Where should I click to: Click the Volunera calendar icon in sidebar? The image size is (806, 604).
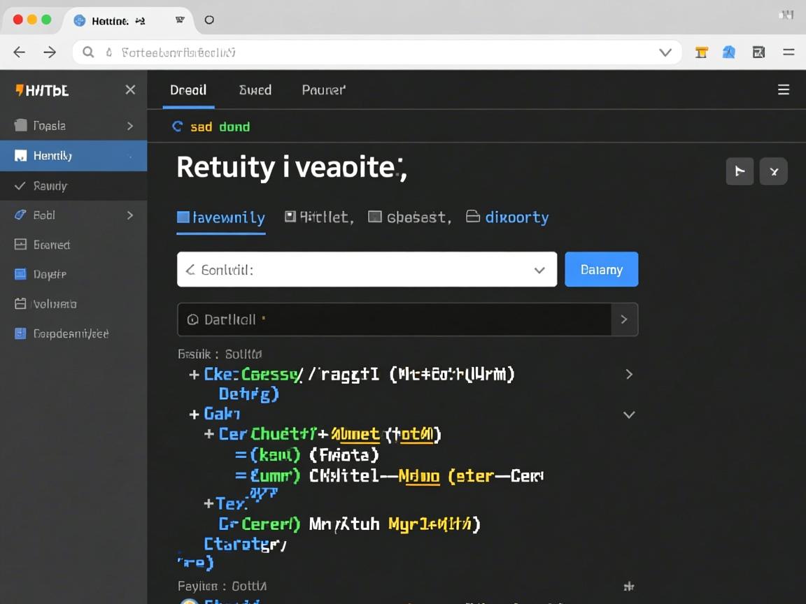20,304
